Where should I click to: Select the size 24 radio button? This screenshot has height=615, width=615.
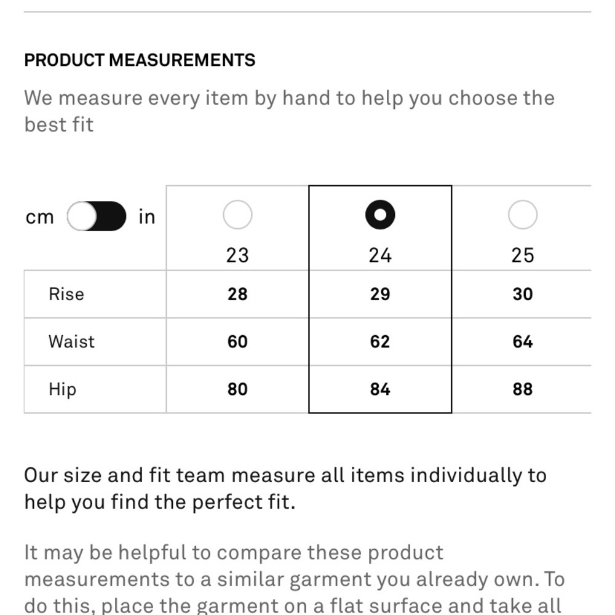click(x=380, y=215)
